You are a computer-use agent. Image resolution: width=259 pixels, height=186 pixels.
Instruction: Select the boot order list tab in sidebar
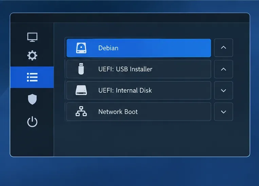pos(32,77)
